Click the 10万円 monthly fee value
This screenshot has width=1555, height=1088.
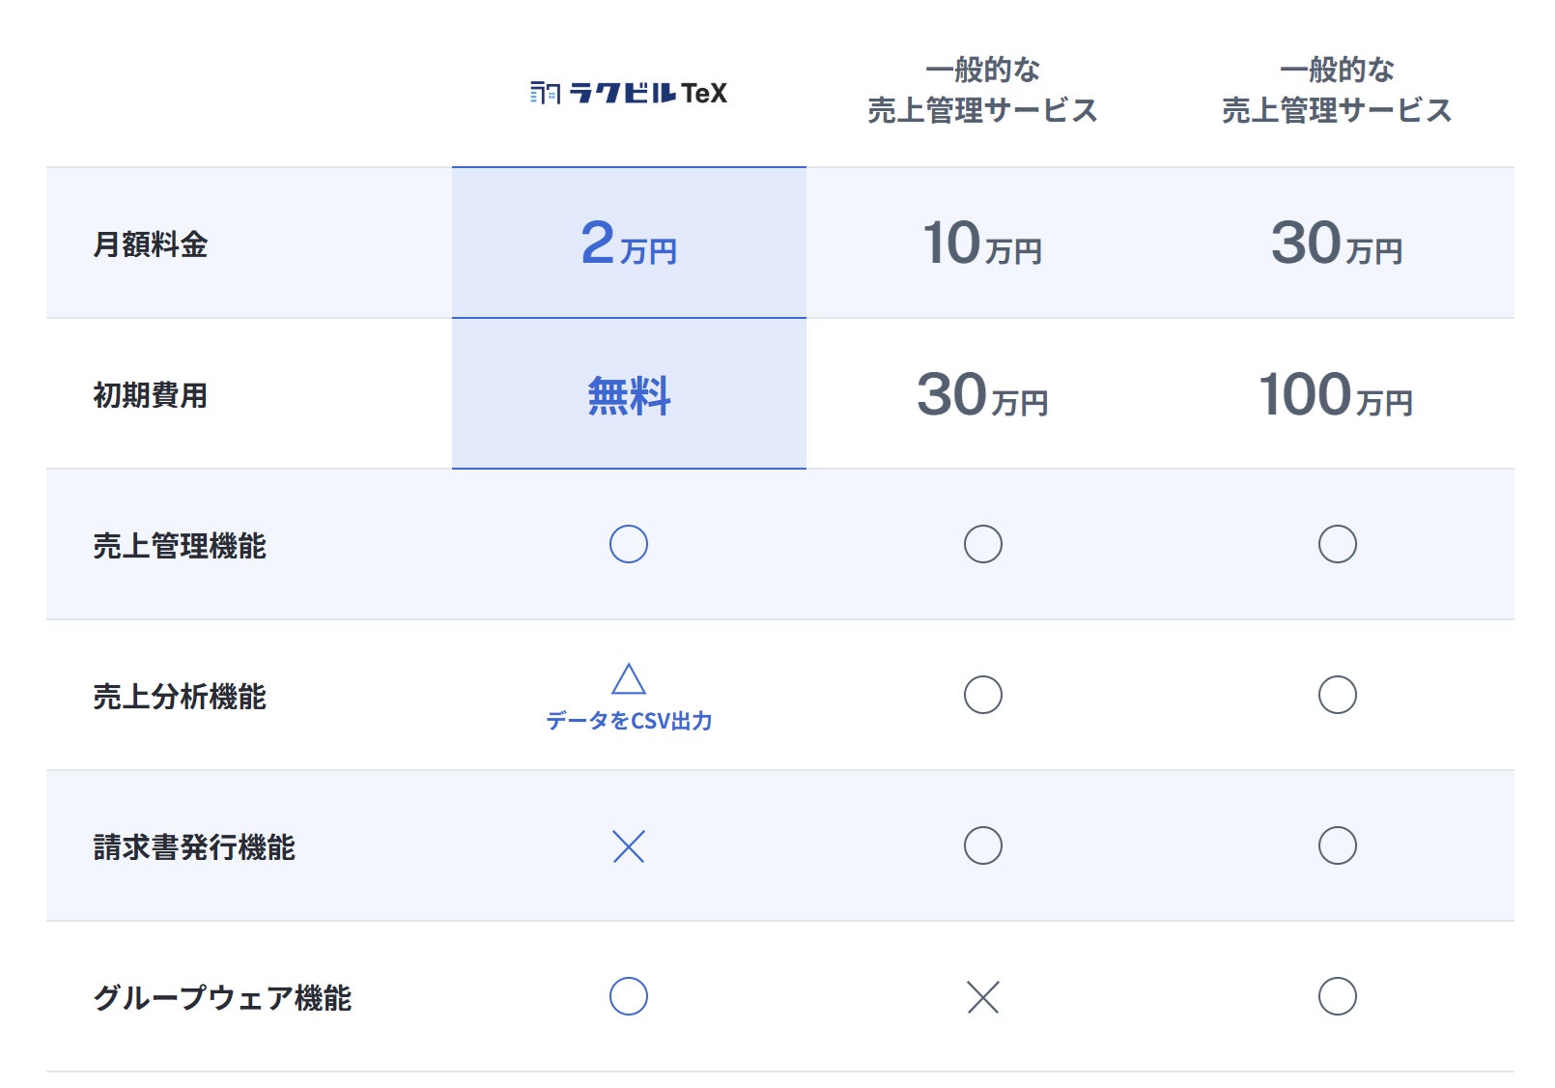pyautogui.click(x=982, y=243)
